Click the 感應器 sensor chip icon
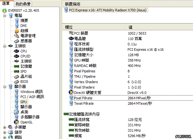 point(17,41)
